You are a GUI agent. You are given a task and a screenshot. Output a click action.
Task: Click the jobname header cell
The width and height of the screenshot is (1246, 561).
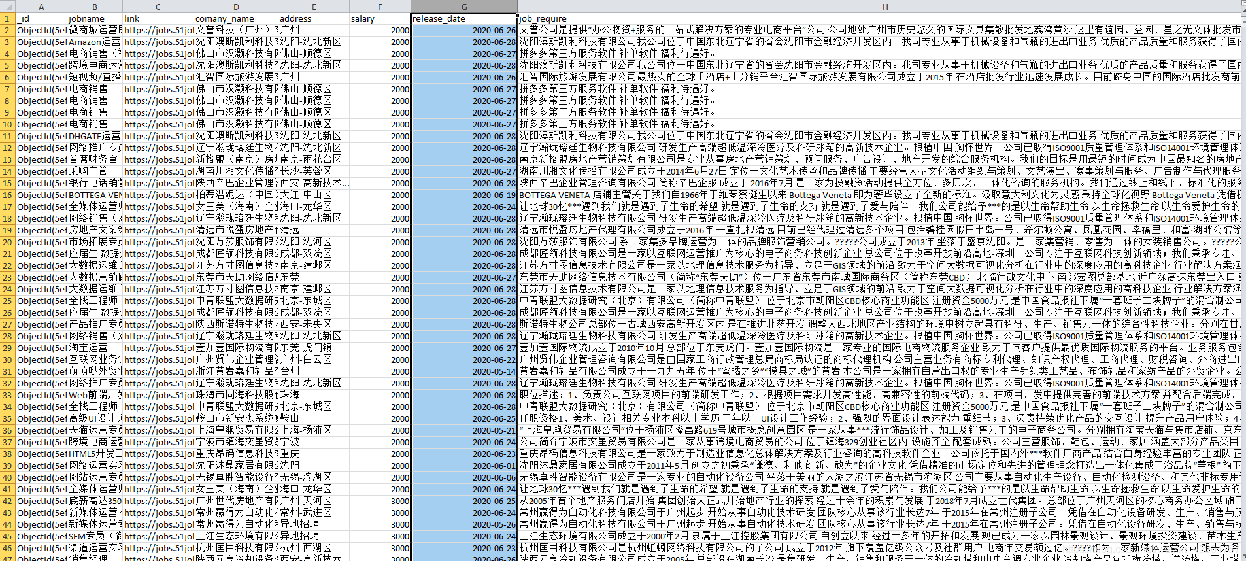pyautogui.click(x=95, y=18)
